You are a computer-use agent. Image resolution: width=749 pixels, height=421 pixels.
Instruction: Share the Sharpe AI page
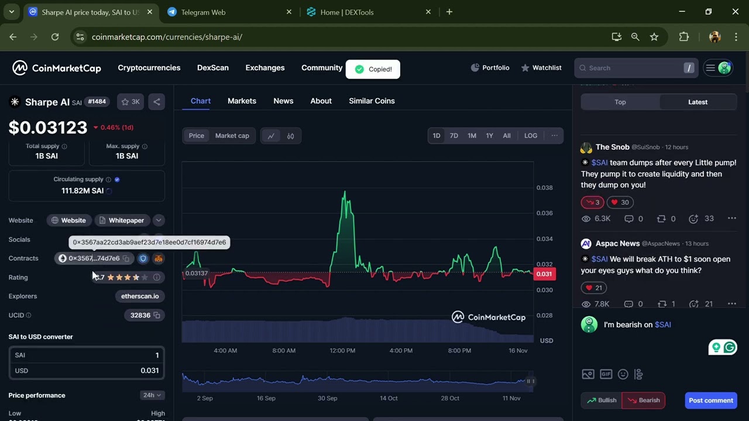[157, 102]
